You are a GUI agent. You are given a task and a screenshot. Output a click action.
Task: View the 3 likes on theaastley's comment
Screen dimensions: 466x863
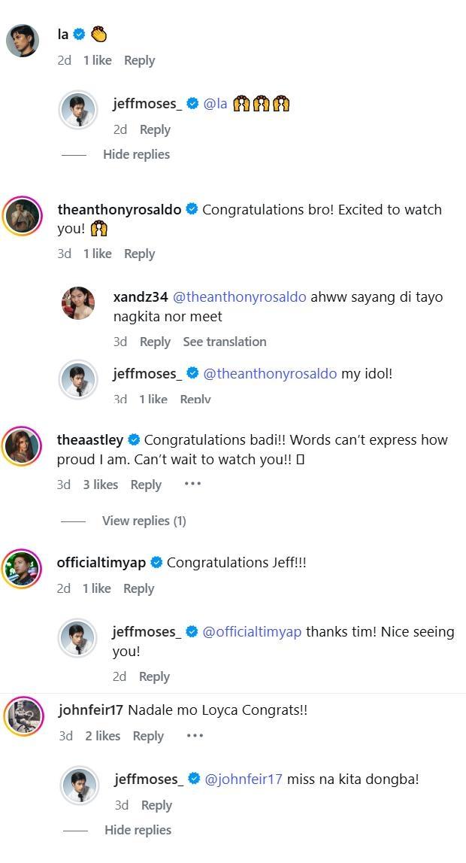click(x=100, y=485)
